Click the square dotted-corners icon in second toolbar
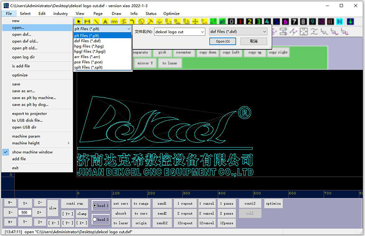365x236 pixels. [303, 31]
